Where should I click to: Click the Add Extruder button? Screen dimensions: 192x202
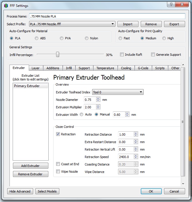31,166
